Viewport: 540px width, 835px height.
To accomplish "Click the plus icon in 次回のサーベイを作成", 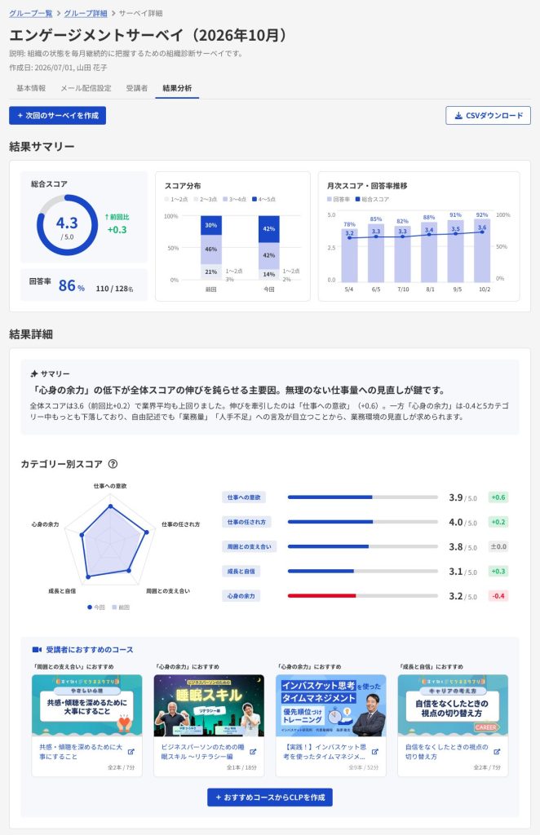I will pyautogui.click(x=20, y=116).
